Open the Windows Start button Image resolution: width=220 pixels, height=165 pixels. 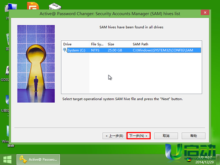7,159
